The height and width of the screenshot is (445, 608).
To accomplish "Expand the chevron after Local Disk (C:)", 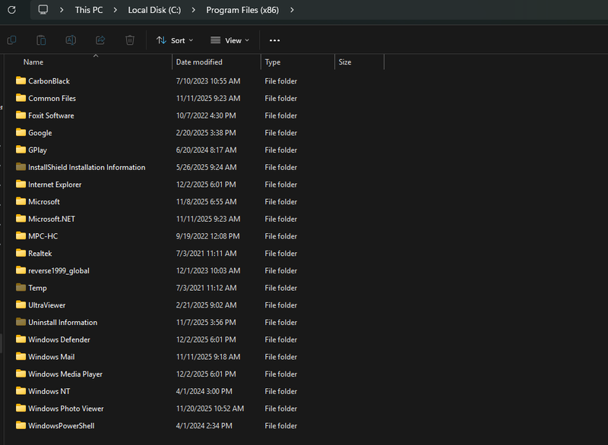I will pos(194,10).
